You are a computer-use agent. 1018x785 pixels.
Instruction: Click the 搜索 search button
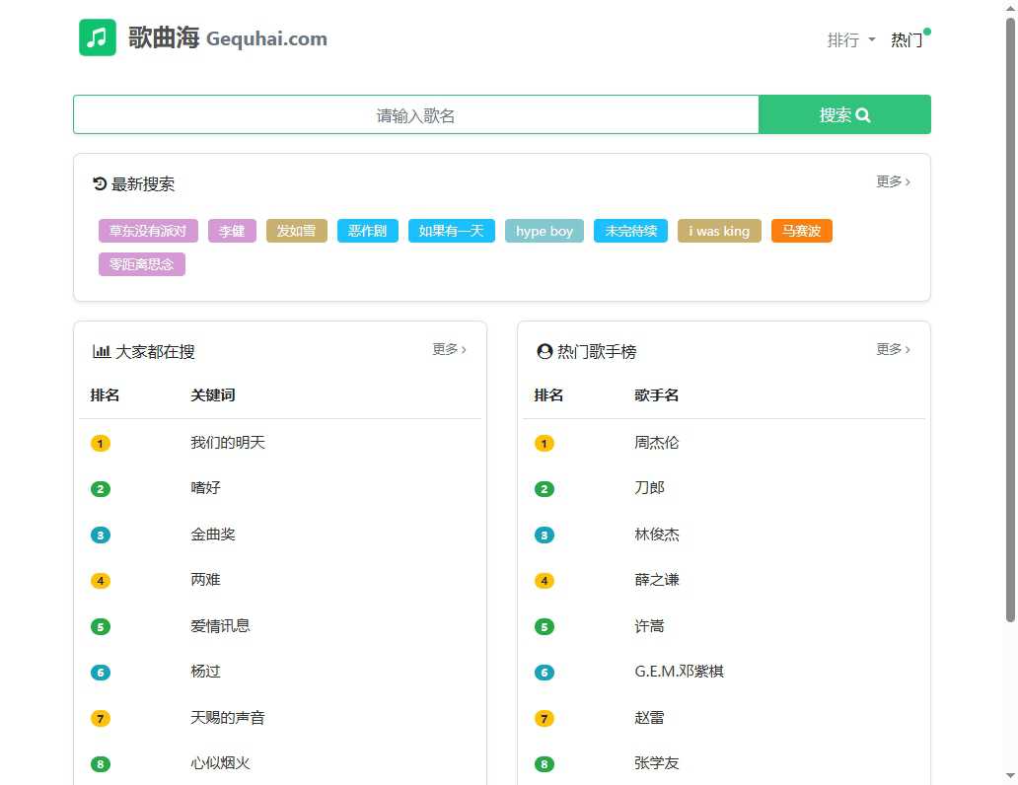pyautogui.click(x=843, y=114)
